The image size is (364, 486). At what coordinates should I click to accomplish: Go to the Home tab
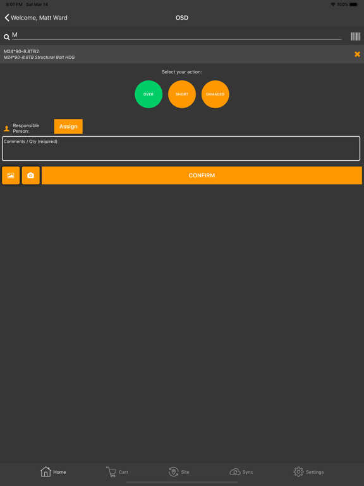(x=53, y=471)
